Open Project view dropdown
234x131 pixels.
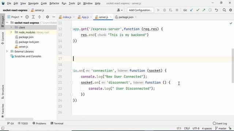tap(15, 17)
